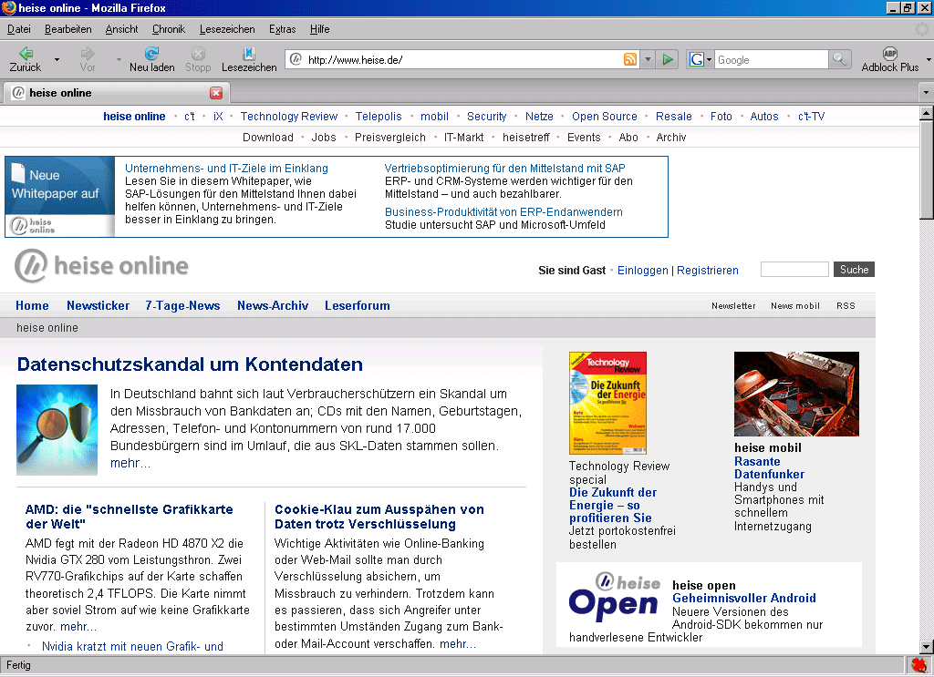The width and height of the screenshot is (934, 677).
Task: Open the Vor history dropdown arrow
Action: coord(119,59)
